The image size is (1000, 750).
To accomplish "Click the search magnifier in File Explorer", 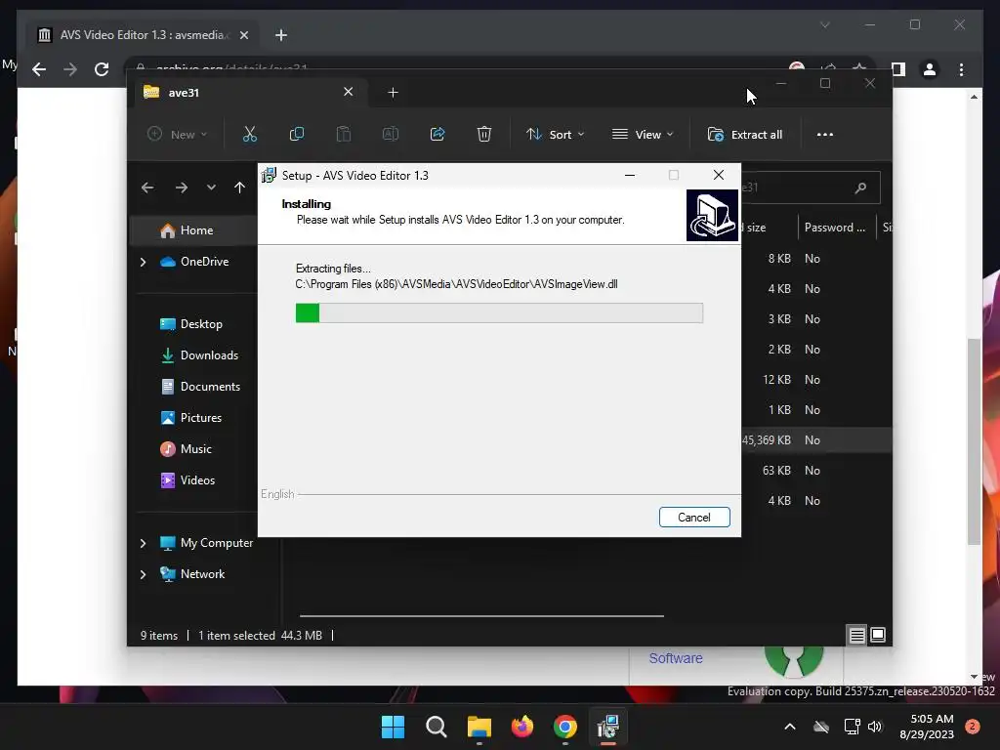I will click(860, 187).
